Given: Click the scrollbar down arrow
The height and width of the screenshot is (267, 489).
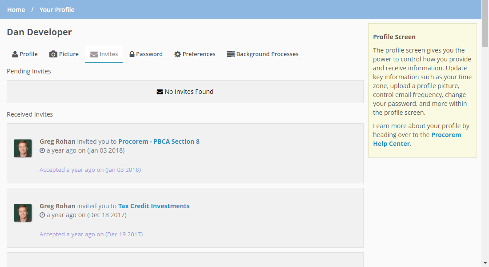Looking at the screenshot, I should point(485,263).
